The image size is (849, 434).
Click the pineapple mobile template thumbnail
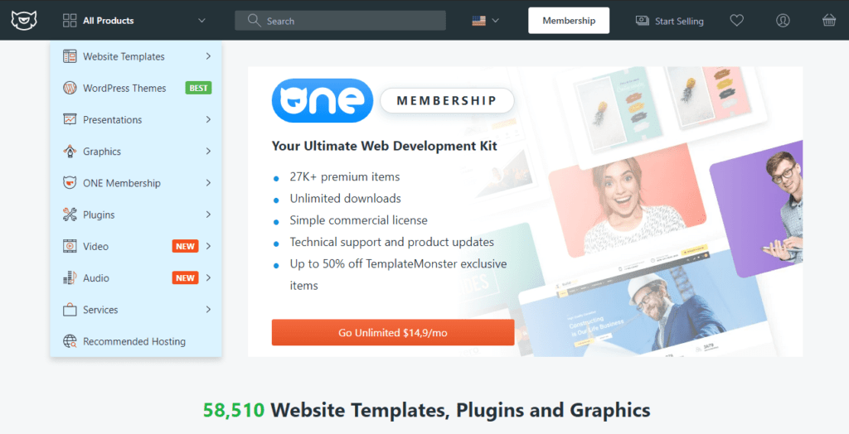point(617,111)
